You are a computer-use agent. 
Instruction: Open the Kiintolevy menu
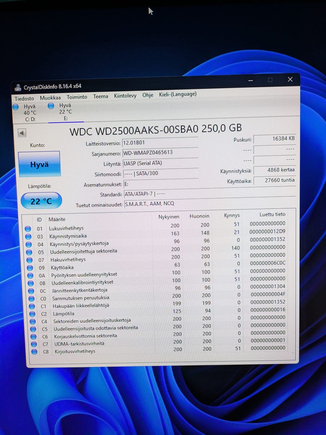125,96
